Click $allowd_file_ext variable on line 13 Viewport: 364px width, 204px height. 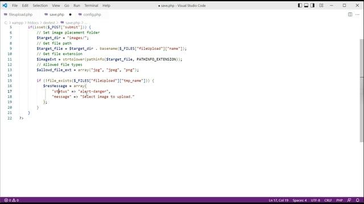54,70
